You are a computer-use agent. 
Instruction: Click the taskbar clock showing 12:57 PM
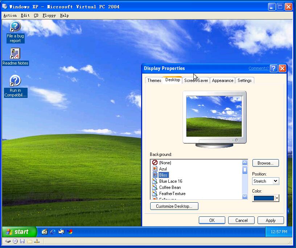point(279,232)
